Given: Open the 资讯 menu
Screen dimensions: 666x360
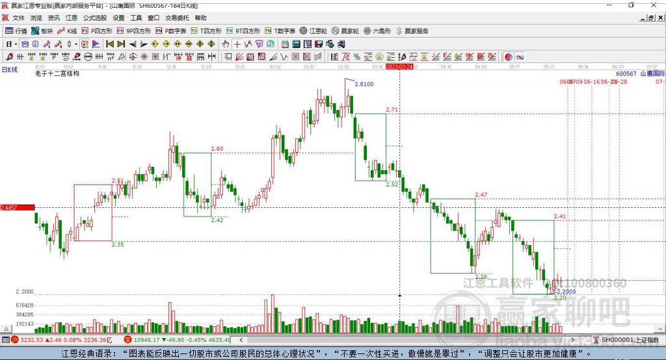Looking at the screenshot, I should pos(53,18).
